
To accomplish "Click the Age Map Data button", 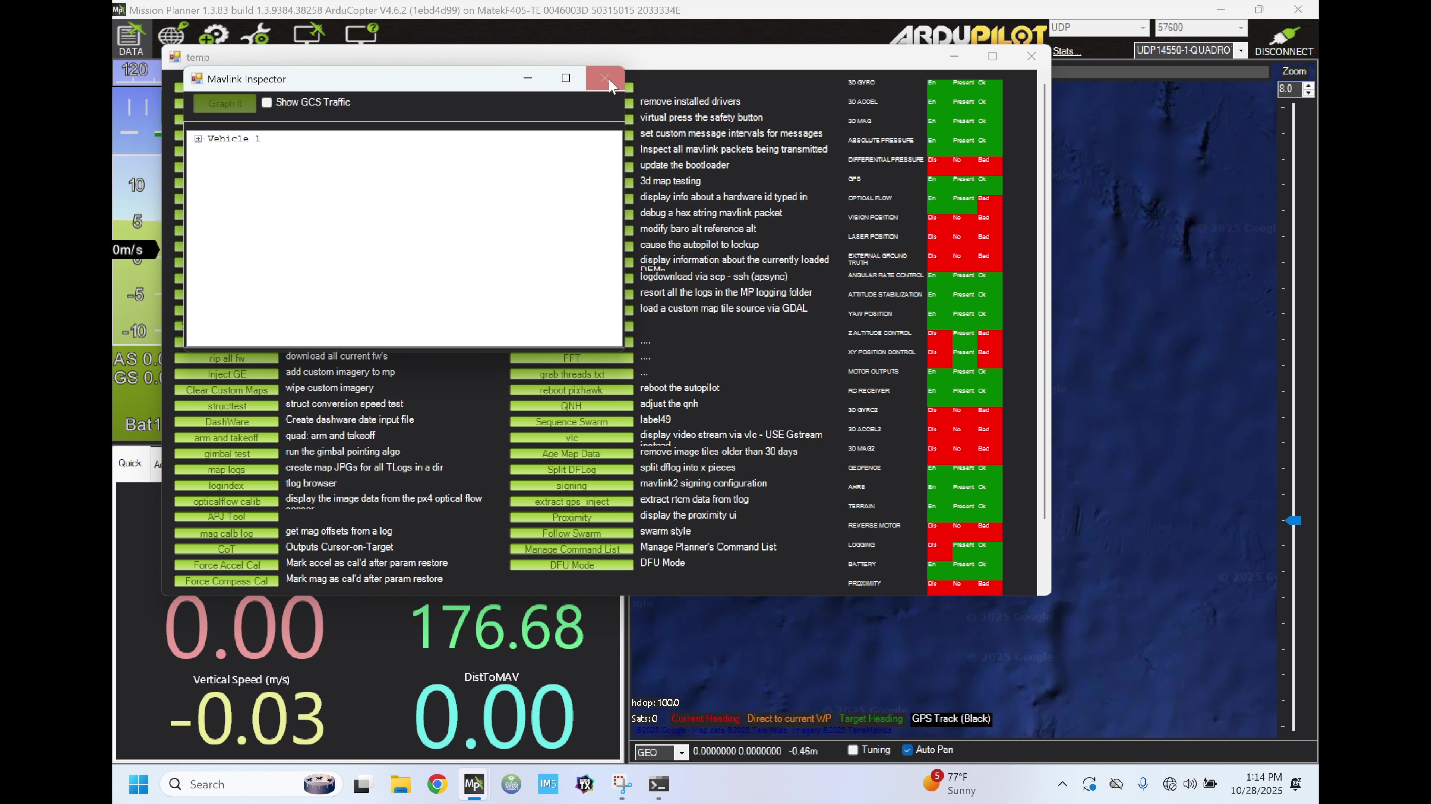I will click(x=571, y=454).
